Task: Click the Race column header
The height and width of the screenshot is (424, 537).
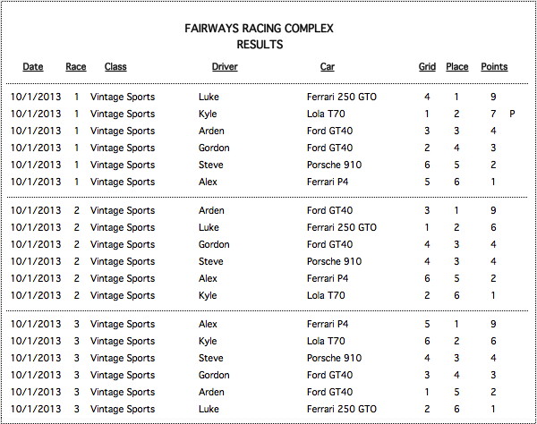Action: tap(76, 67)
